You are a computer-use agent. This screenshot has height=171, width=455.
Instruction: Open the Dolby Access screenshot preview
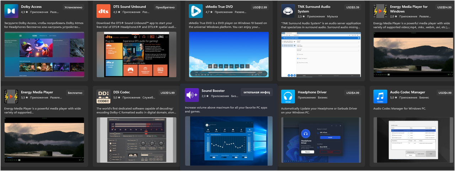(x=44, y=55)
